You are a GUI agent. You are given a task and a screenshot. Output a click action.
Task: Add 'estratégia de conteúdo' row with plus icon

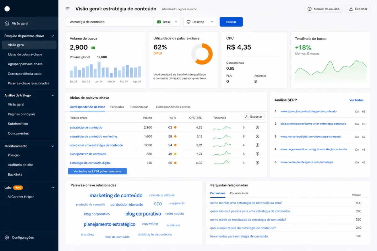(257, 127)
